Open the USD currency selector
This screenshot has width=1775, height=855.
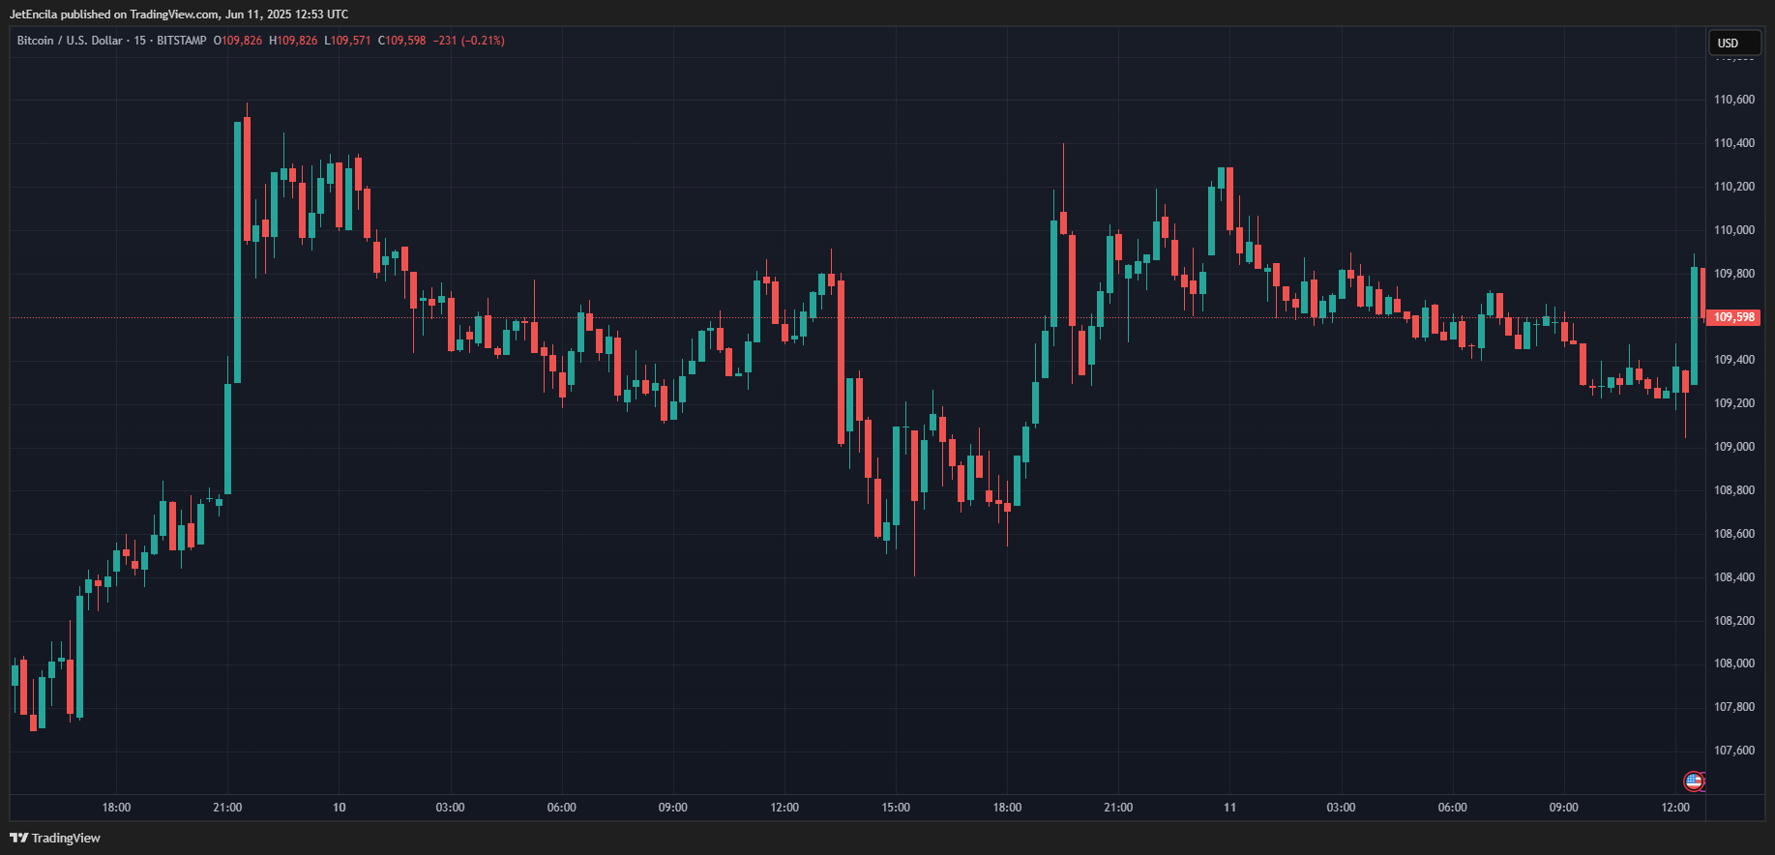point(1735,43)
